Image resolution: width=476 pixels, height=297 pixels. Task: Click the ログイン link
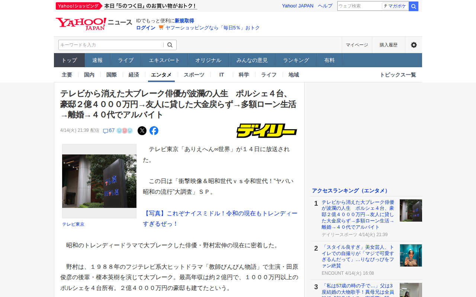tap(146, 28)
